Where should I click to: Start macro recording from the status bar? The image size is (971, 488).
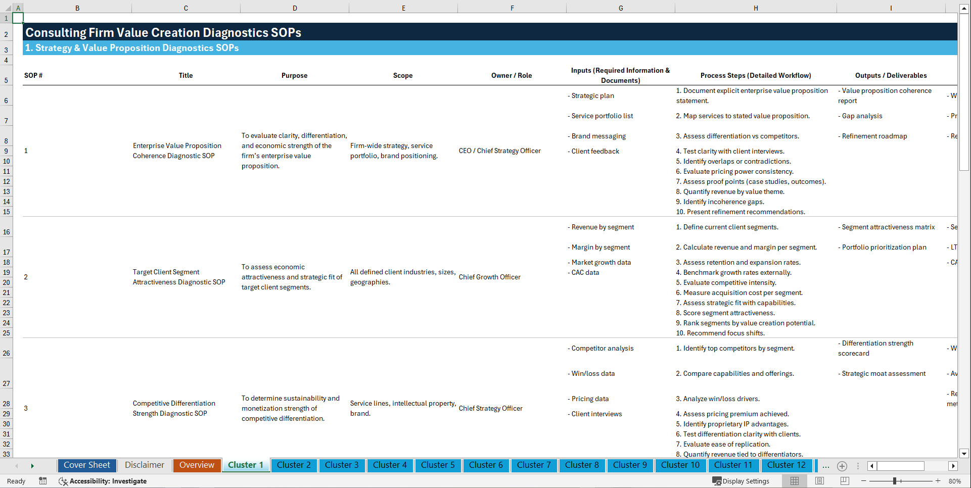pyautogui.click(x=43, y=481)
